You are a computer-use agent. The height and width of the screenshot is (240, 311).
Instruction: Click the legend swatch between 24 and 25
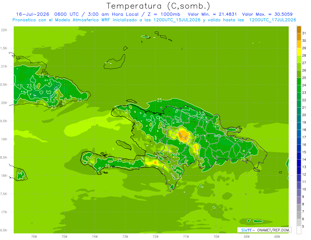pos(299,82)
